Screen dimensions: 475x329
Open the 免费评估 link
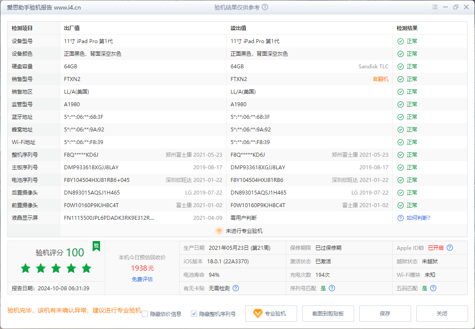click(x=142, y=279)
